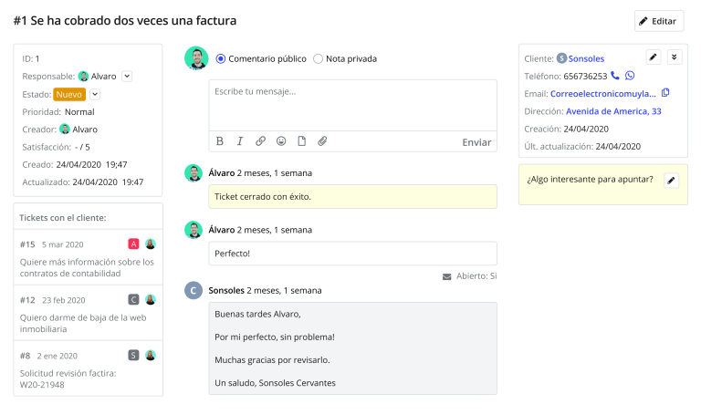701x415 pixels.
Task: Click the phone call icon next to Teléfono
Action: pyautogui.click(x=615, y=76)
